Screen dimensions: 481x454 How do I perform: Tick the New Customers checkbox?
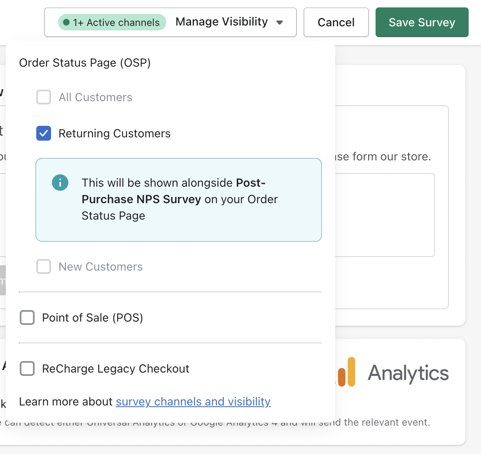[44, 266]
